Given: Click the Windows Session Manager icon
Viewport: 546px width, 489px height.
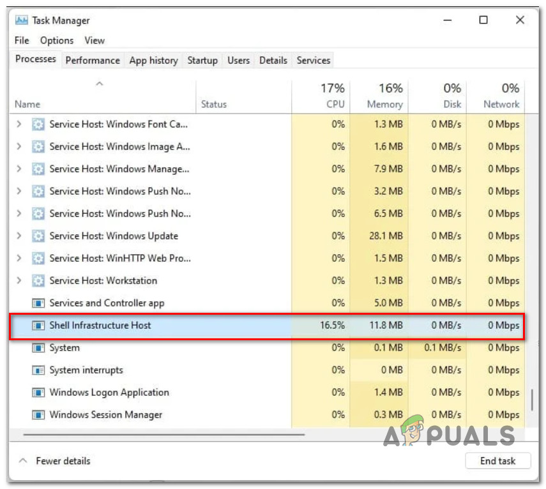Looking at the screenshot, I should click(38, 415).
